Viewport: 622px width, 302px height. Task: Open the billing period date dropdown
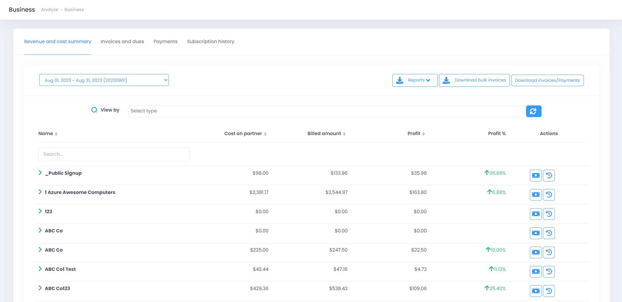(104, 80)
